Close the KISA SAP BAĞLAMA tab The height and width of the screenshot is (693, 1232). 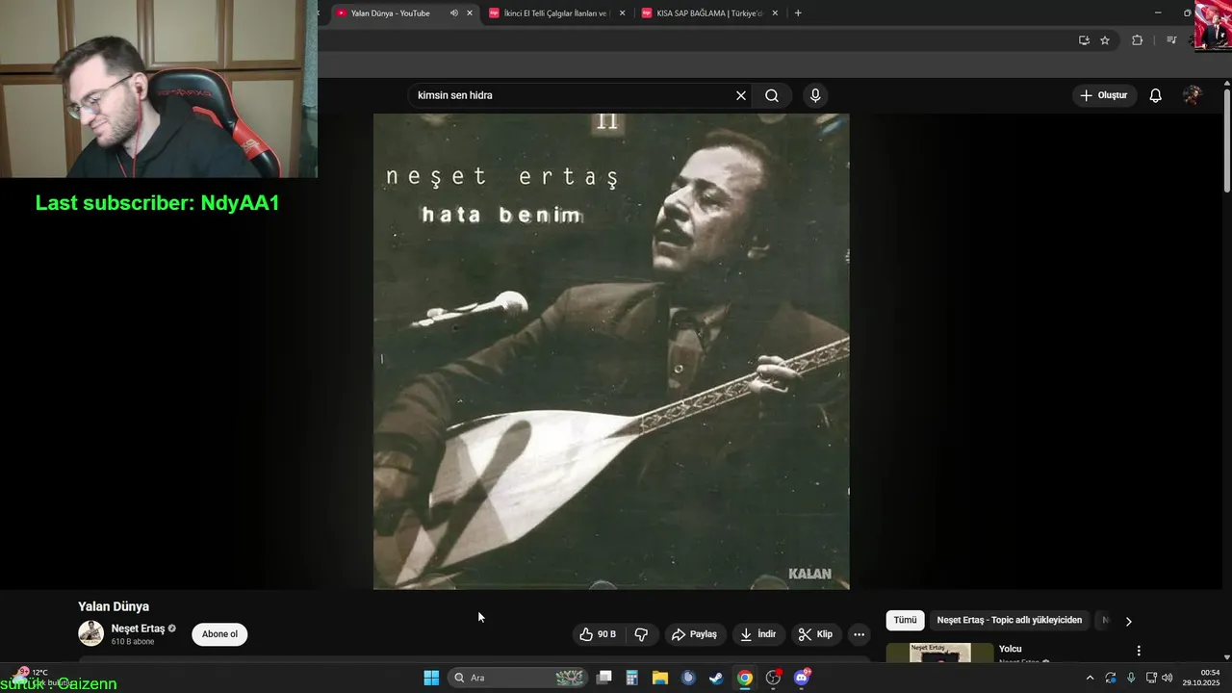[774, 13]
